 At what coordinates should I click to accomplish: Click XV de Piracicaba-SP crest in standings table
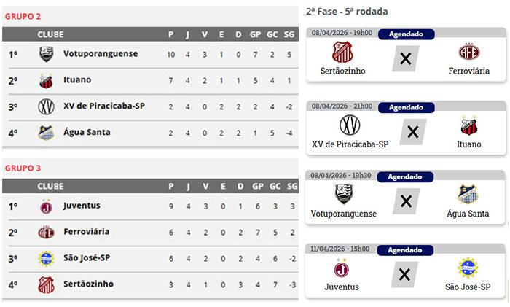(47, 106)
